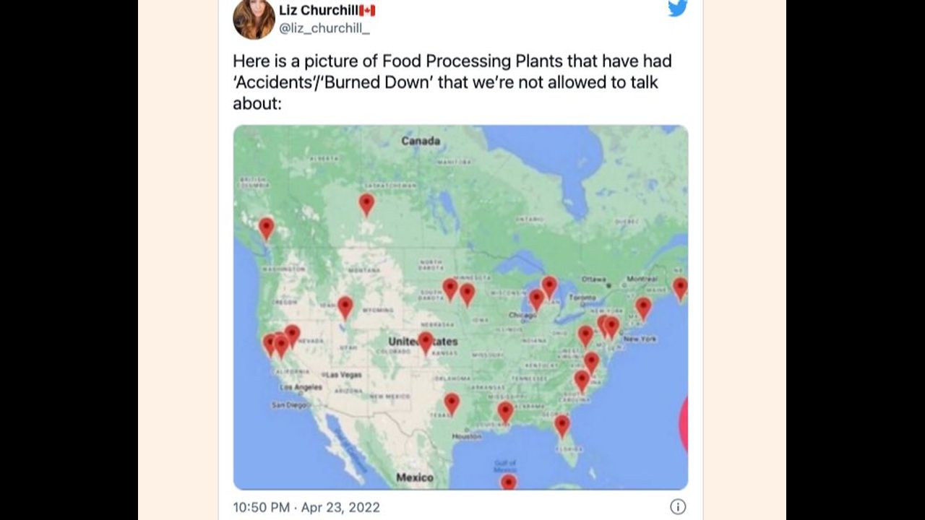Click the pink circle on the map's right edge

(683, 423)
